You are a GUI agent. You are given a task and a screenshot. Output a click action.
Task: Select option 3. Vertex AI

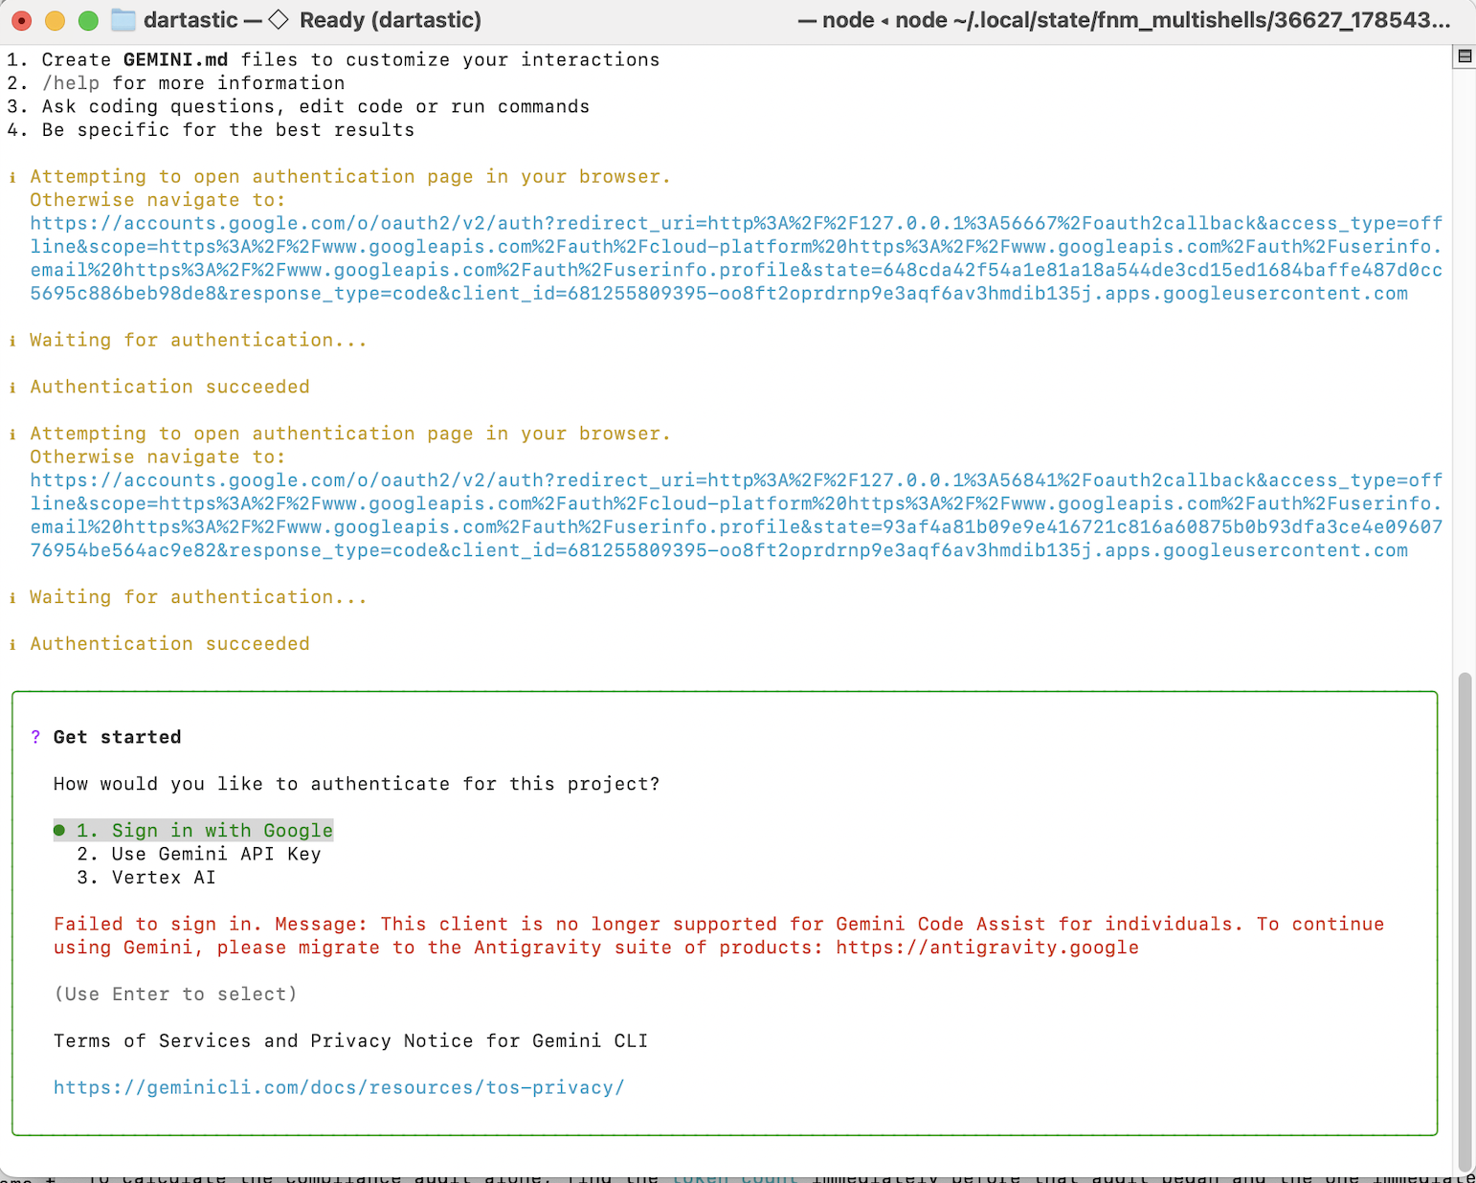pos(146,878)
